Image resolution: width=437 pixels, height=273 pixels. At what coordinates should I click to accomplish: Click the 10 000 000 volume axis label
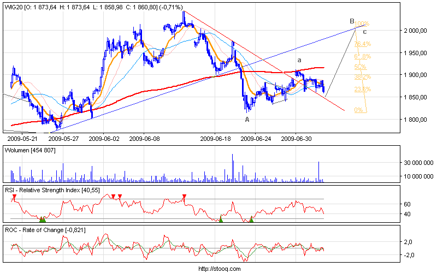pyautogui.click(x=418, y=176)
